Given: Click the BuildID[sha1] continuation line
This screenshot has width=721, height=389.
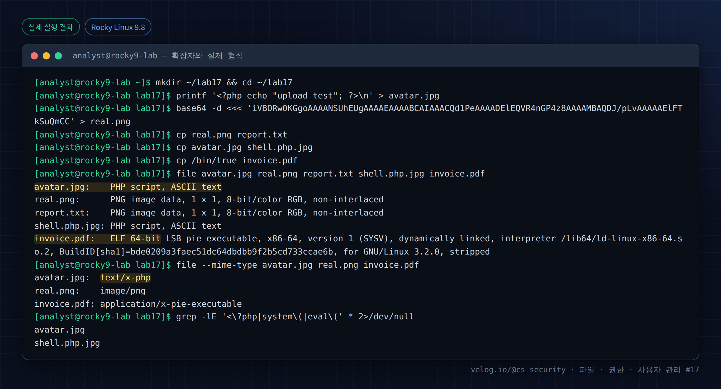Looking at the screenshot, I should (262, 252).
